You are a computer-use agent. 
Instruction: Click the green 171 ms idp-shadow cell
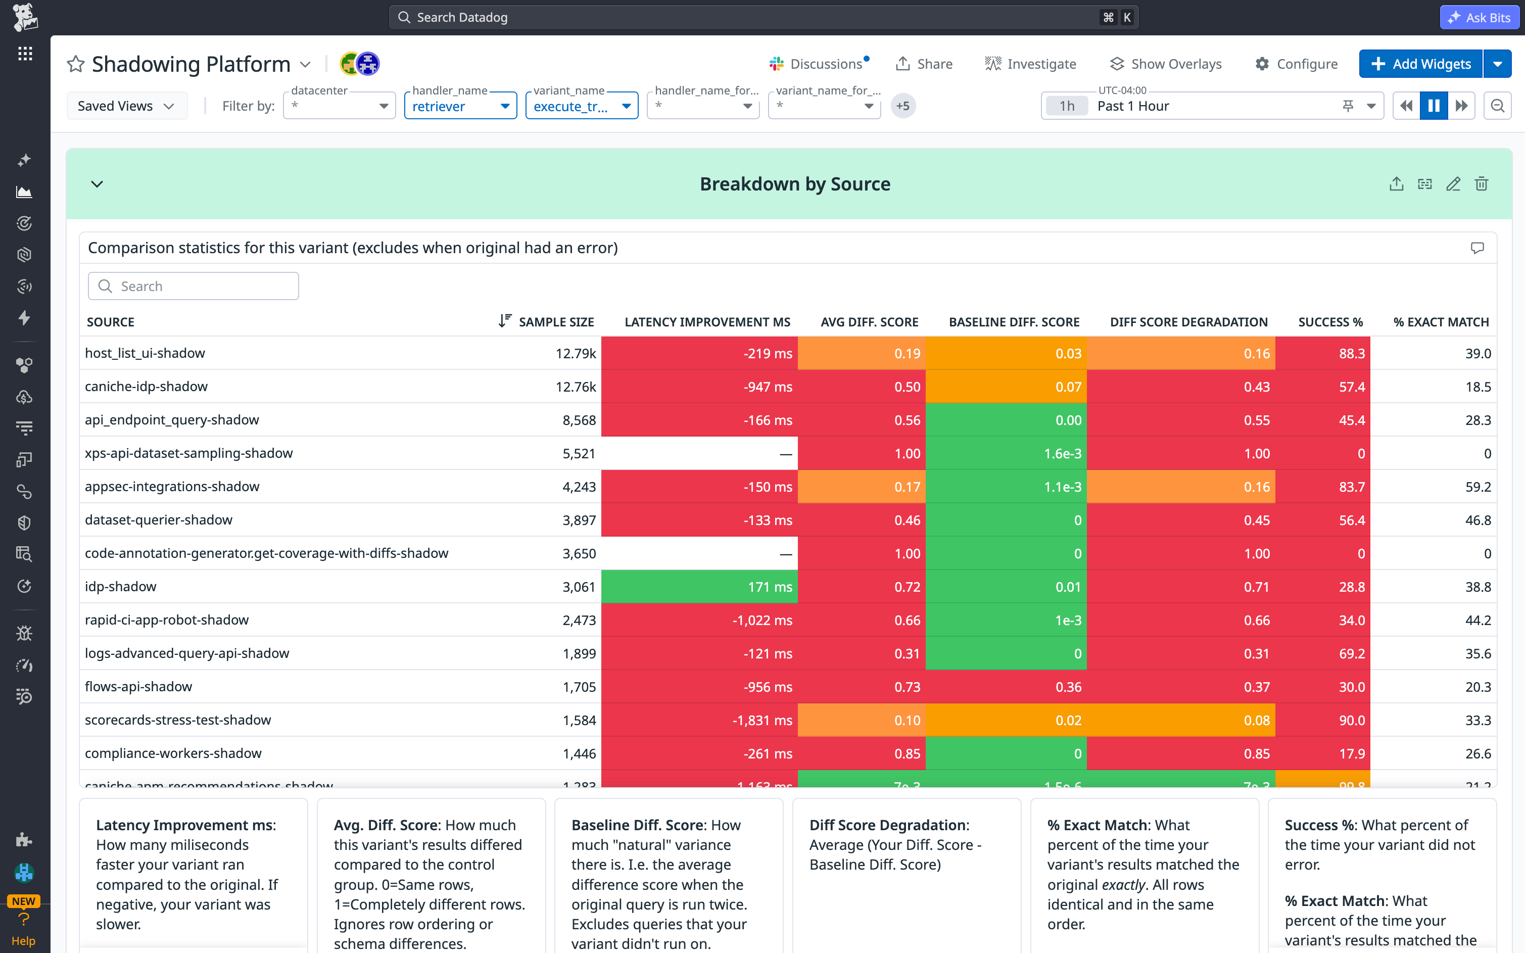tap(699, 587)
